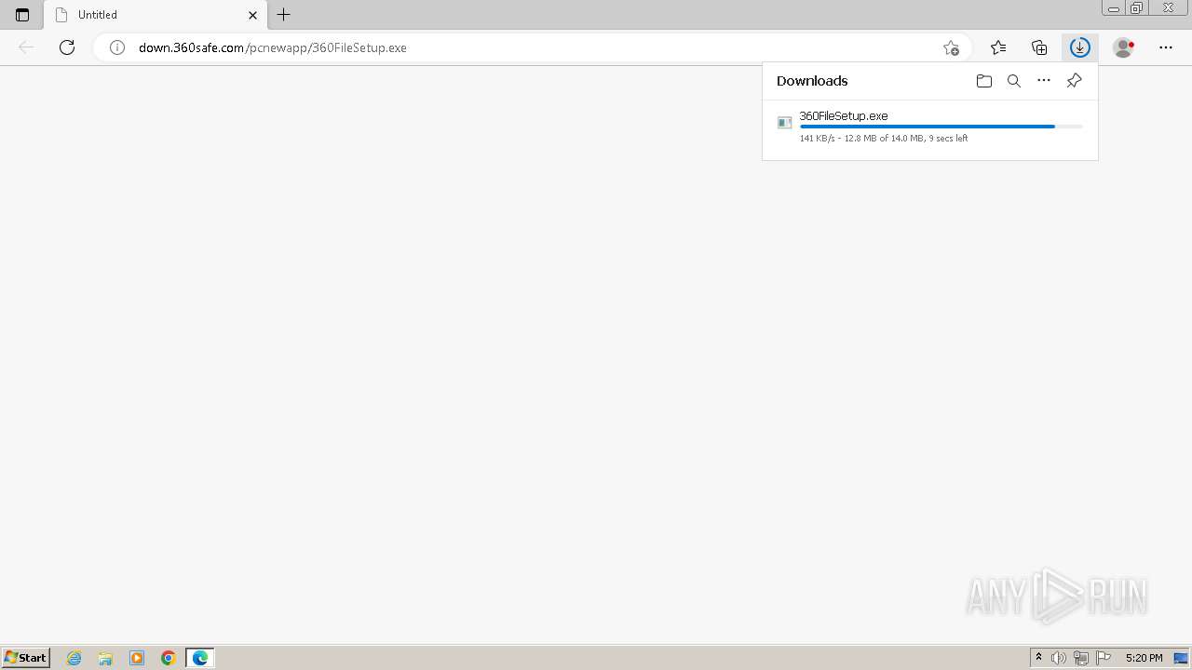The height and width of the screenshot is (670, 1192).
Task: Open Action Center flag icon
Action: click(x=1104, y=658)
